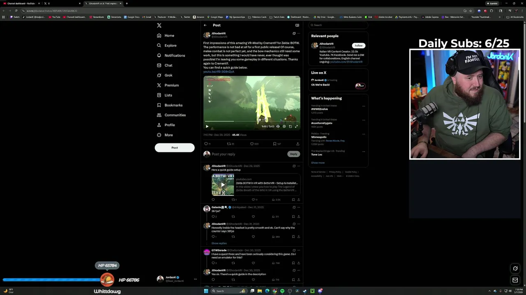Open Messages floating button at bottom right
The image size is (526, 295).
point(515,280)
